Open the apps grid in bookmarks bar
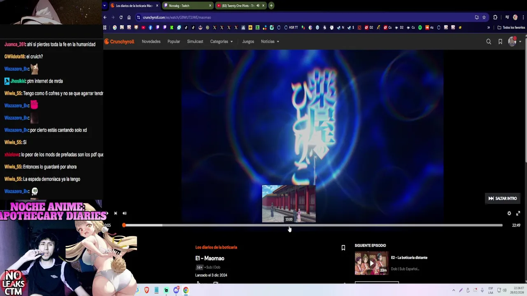Viewport: 527px width, 296px height. 105,28
